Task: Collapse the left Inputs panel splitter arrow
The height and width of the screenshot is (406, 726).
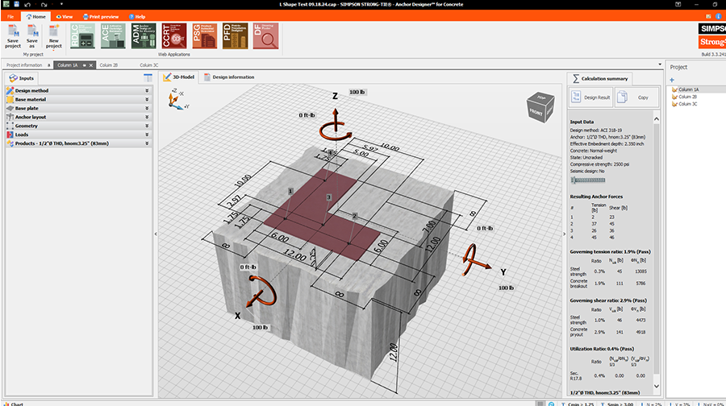Action: tap(156, 234)
